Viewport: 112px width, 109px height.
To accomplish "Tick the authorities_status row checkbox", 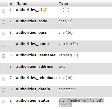I will point(4,101).
